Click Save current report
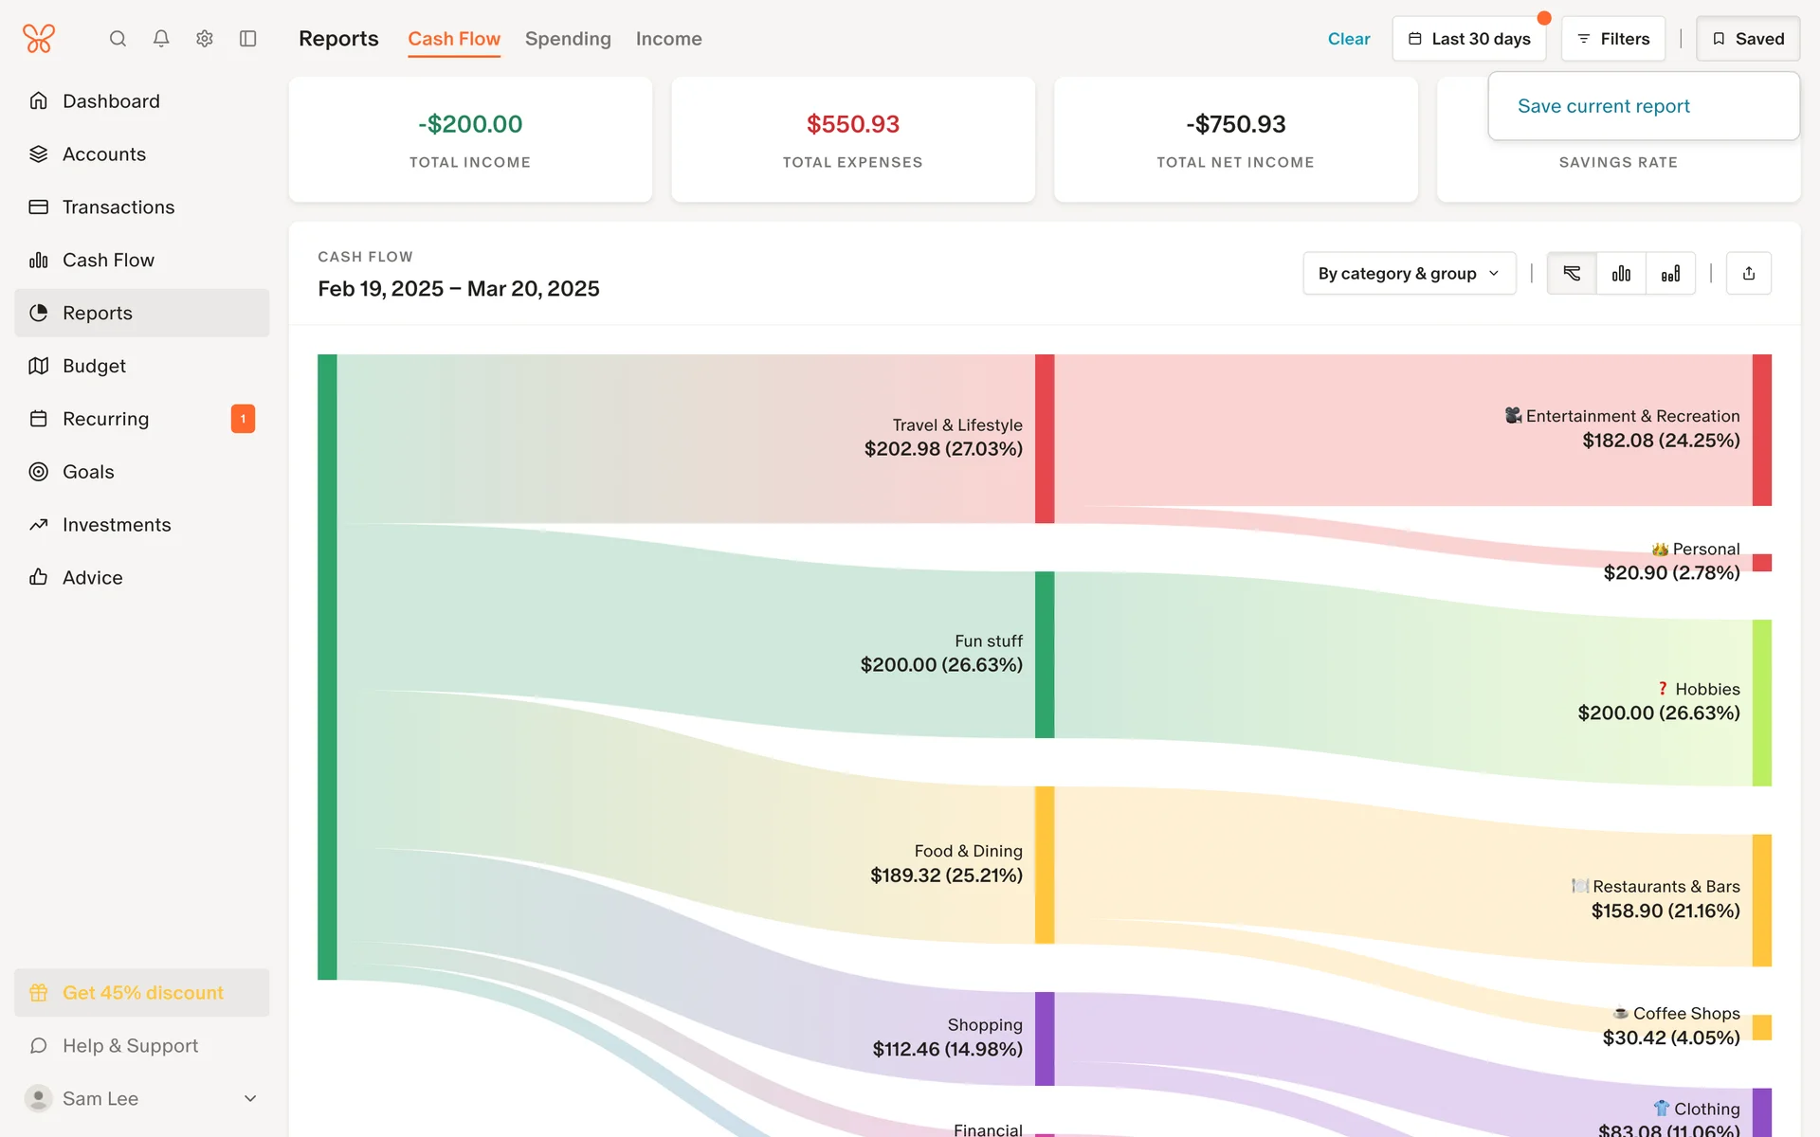 click(1603, 106)
